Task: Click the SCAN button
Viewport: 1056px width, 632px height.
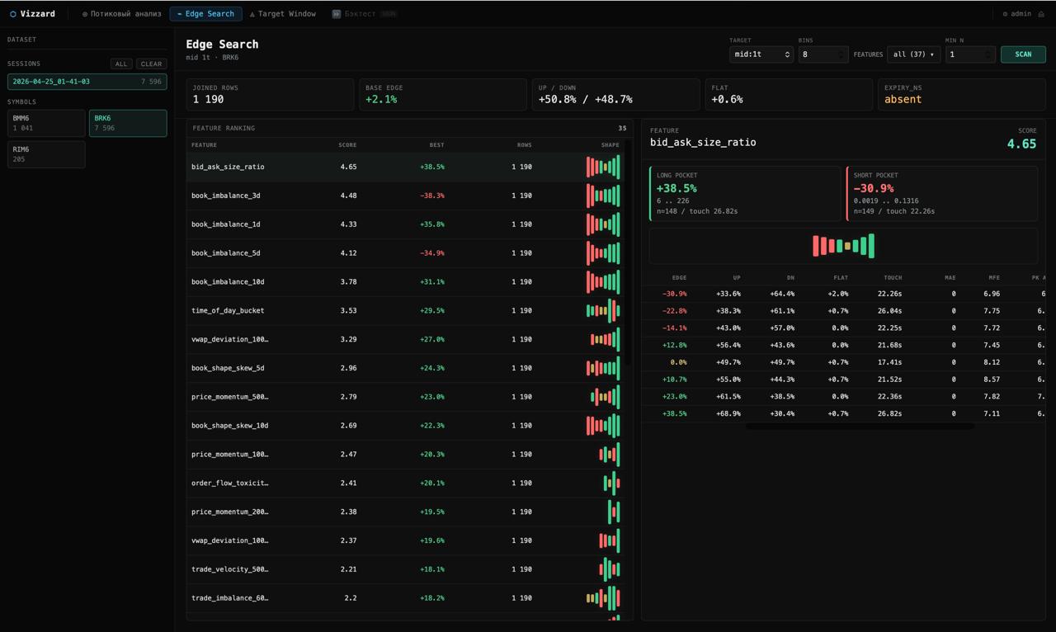Action: pyautogui.click(x=1023, y=54)
